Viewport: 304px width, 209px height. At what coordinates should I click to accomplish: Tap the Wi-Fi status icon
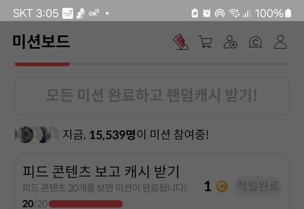(x=234, y=13)
